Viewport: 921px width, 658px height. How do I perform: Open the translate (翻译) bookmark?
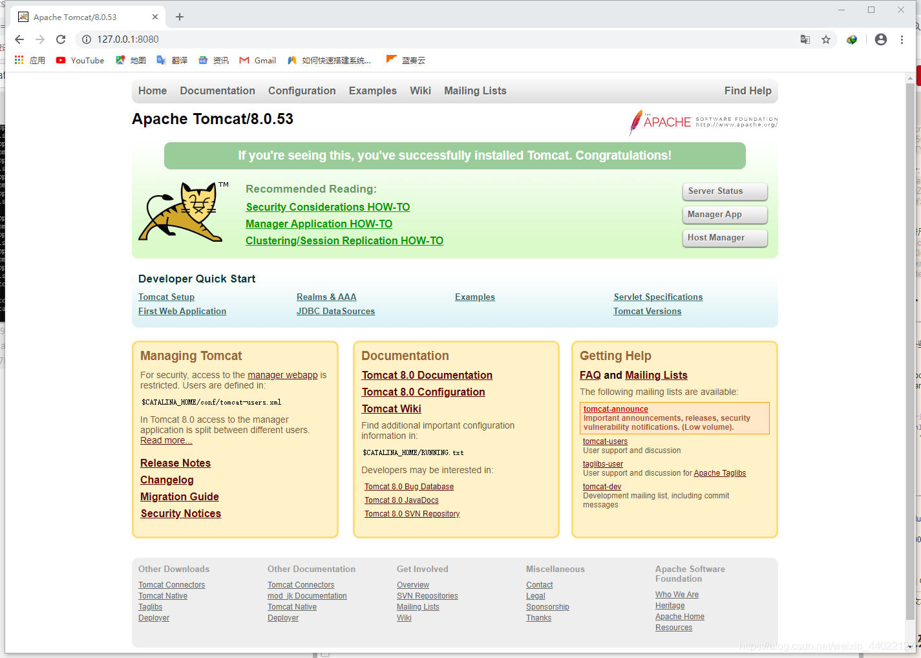pyautogui.click(x=172, y=60)
